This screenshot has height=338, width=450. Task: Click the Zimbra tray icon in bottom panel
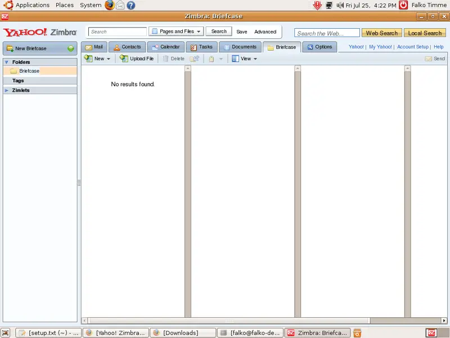[431, 333]
